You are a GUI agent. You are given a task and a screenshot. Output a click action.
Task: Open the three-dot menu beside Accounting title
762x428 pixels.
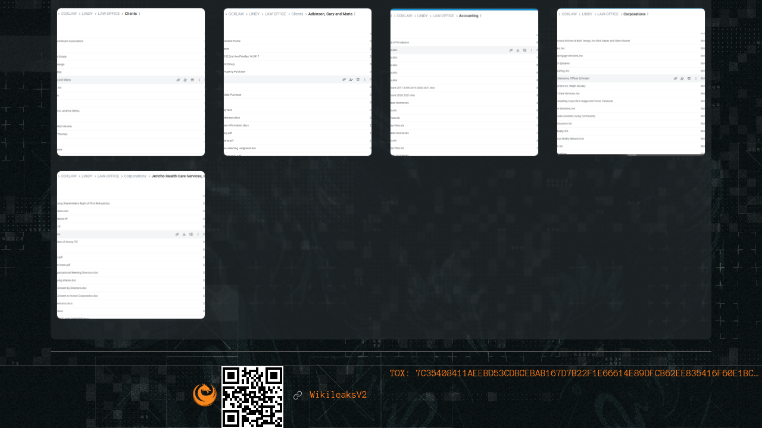[x=481, y=15]
